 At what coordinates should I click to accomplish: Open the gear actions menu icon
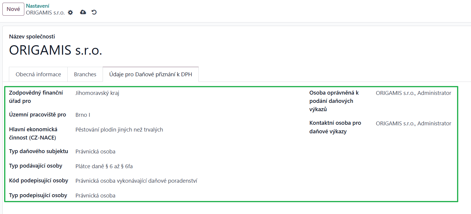(x=70, y=12)
